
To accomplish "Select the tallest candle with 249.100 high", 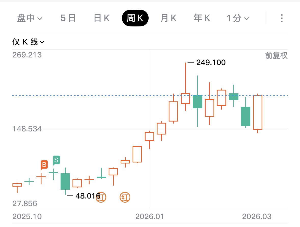I will (185, 98).
